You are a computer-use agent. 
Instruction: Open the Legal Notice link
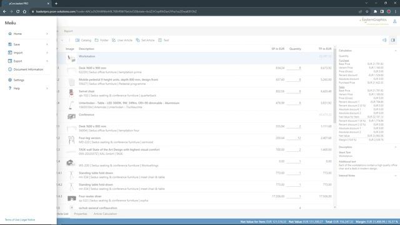coord(28,219)
